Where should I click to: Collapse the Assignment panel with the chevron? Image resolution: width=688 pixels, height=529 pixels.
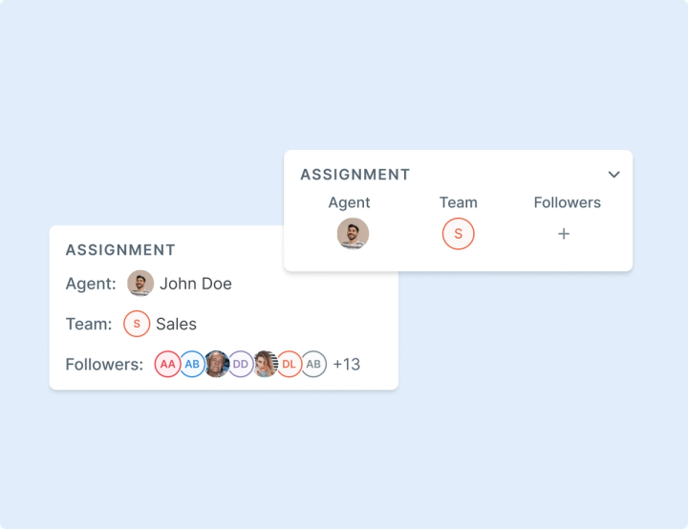pyautogui.click(x=613, y=175)
